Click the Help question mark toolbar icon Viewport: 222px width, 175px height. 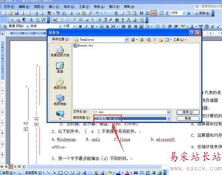click(x=189, y=13)
